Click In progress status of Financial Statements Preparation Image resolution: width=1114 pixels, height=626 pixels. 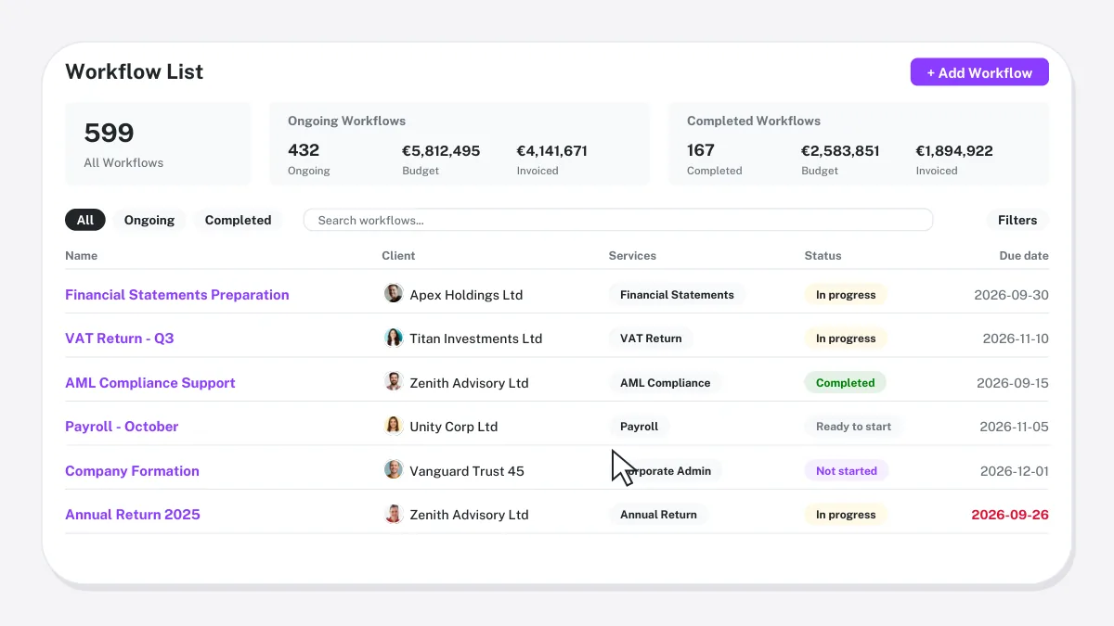[x=846, y=295]
